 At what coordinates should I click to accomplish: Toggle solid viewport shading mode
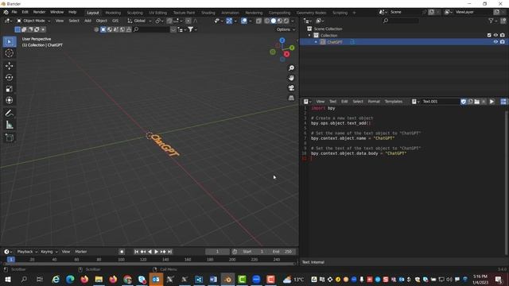[274, 21]
